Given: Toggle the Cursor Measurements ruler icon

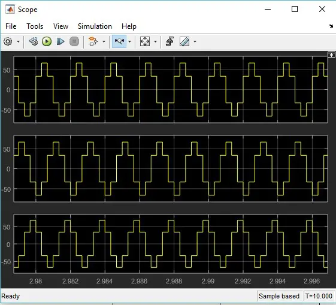Looking at the screenshot, I should coord(184,41).
